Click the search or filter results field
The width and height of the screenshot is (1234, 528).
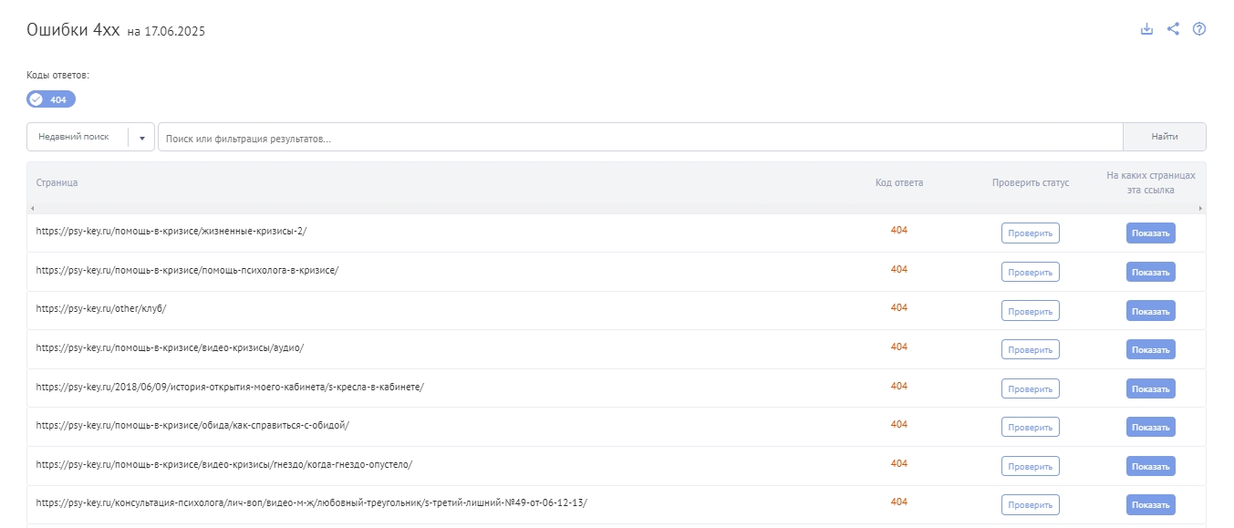point(640,138)
